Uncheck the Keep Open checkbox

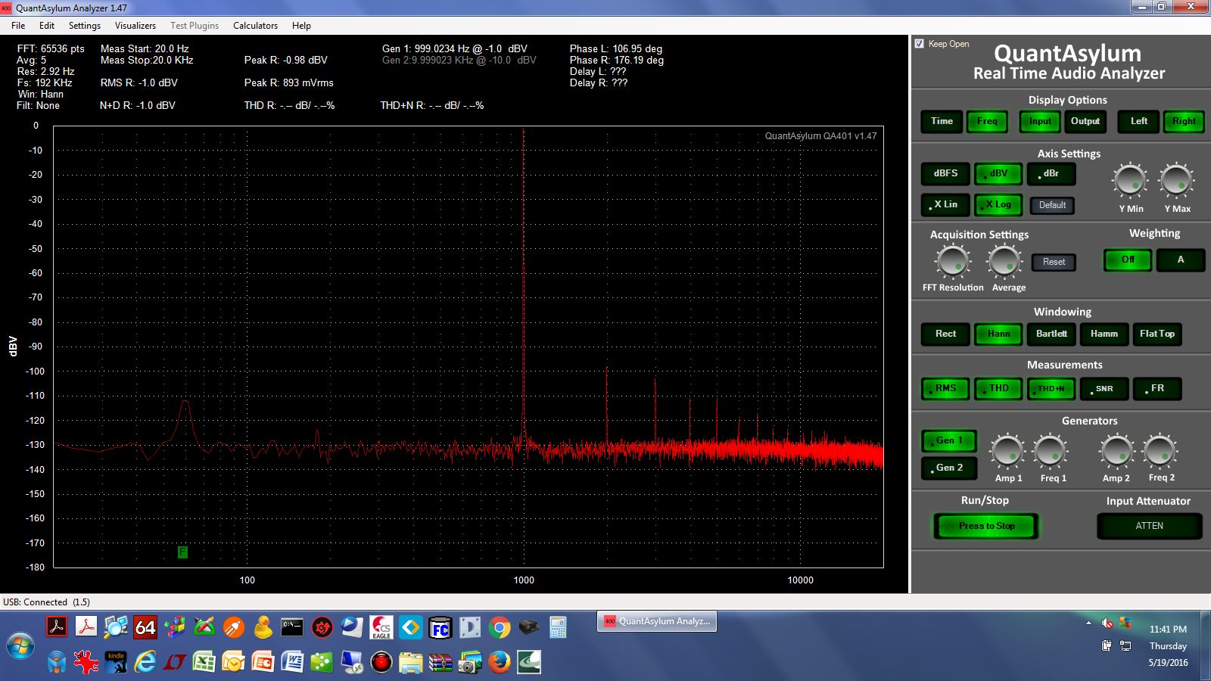(919, 44)
